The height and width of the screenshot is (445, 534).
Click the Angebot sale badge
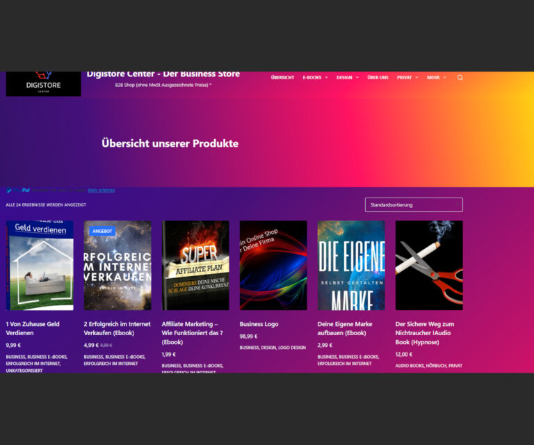point(102,231)
